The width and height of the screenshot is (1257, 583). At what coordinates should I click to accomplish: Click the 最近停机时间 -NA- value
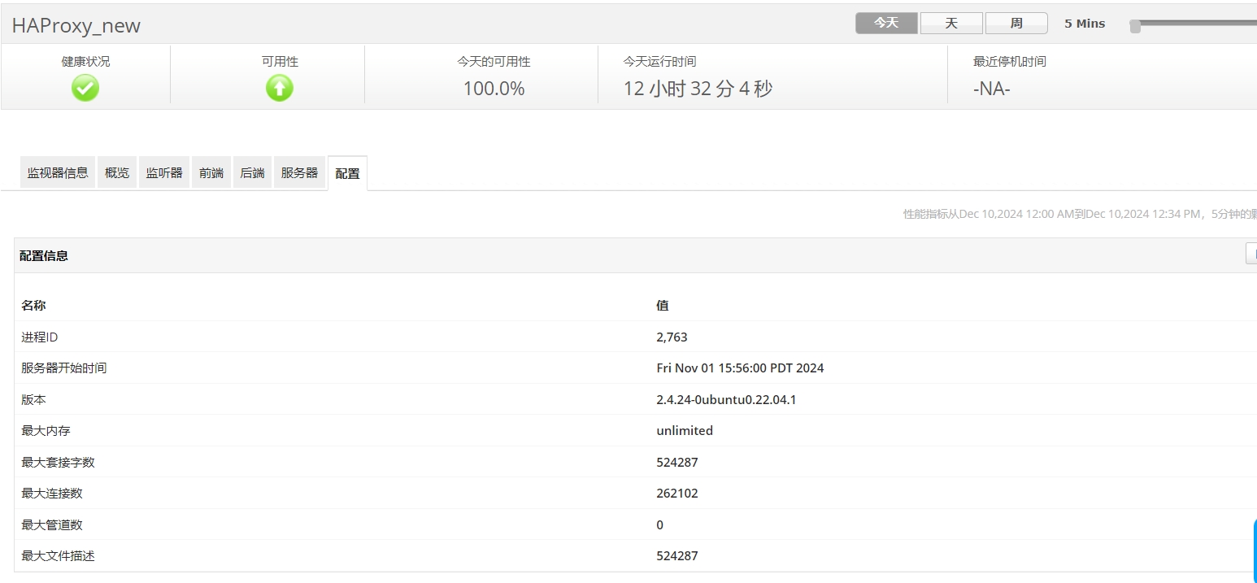pos(991,89)
